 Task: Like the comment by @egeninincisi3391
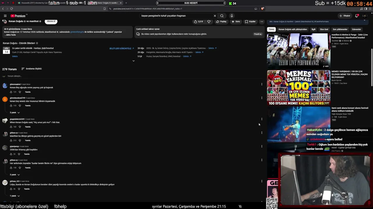[11, 127]
